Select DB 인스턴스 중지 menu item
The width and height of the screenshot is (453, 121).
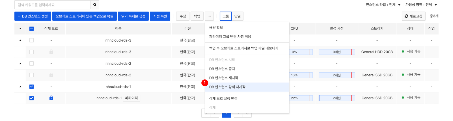click(247, 69)
